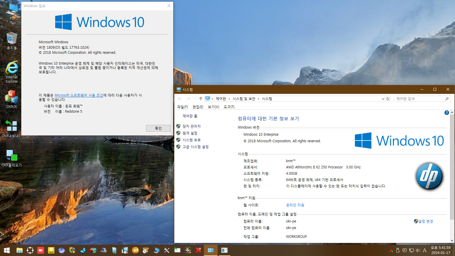The width and height of the screenshot is (455, 256).
Task: Click the 'Redstone 5' text in Windows 정보
Action: click(x=74, y=112)
